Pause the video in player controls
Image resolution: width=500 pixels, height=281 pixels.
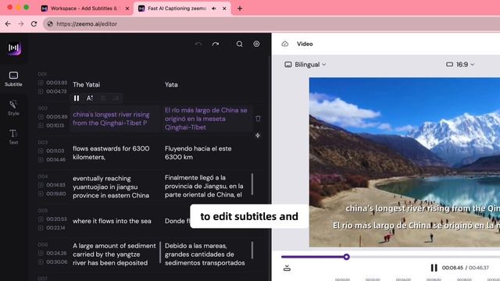[x=434, y=268]
